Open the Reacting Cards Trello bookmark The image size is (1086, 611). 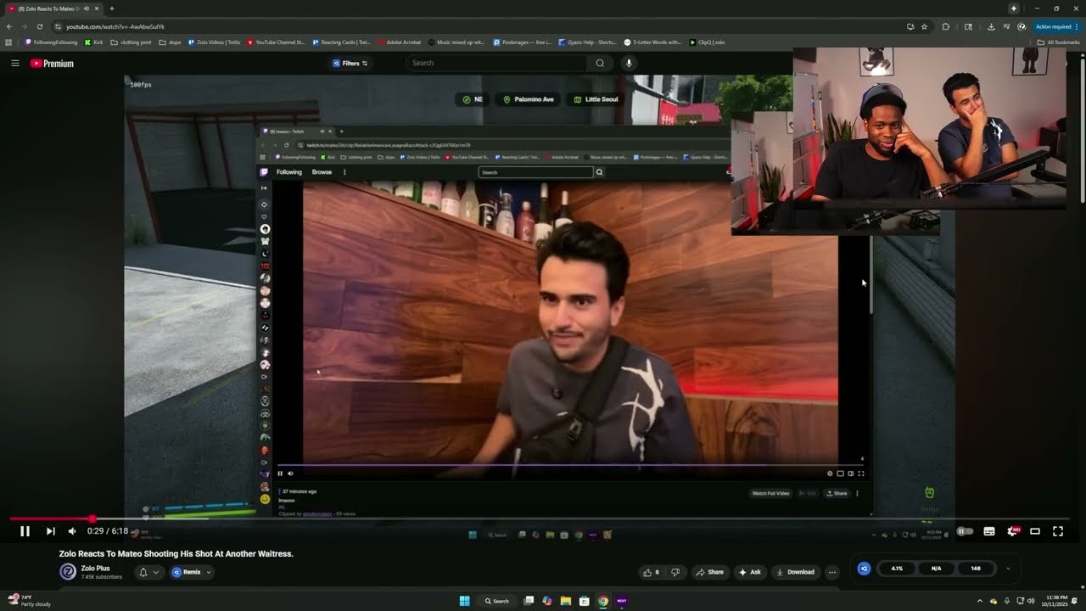click(x=341, y=42)
